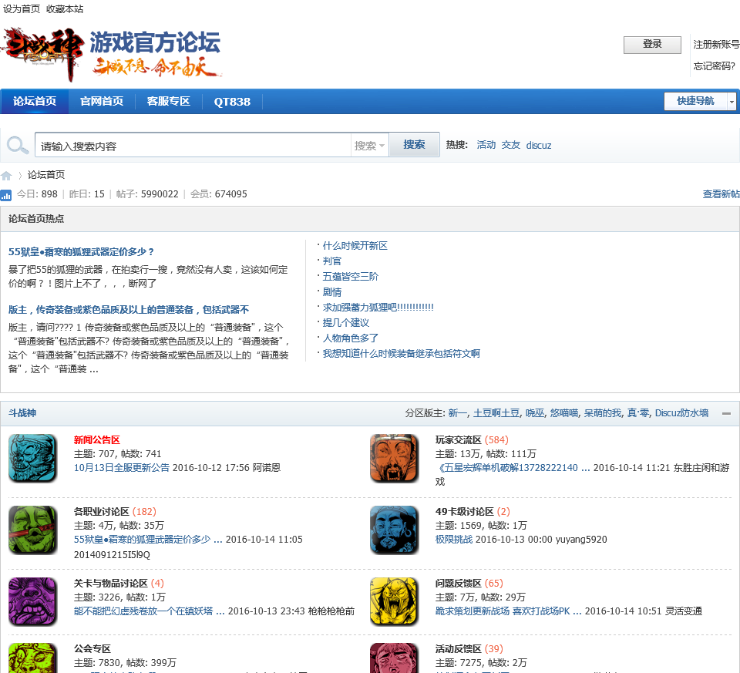Screen dimensions: 740x673
Task: Open the 玩家交流区 forum title
Action: pyautogui.click(x=458, y=440)
